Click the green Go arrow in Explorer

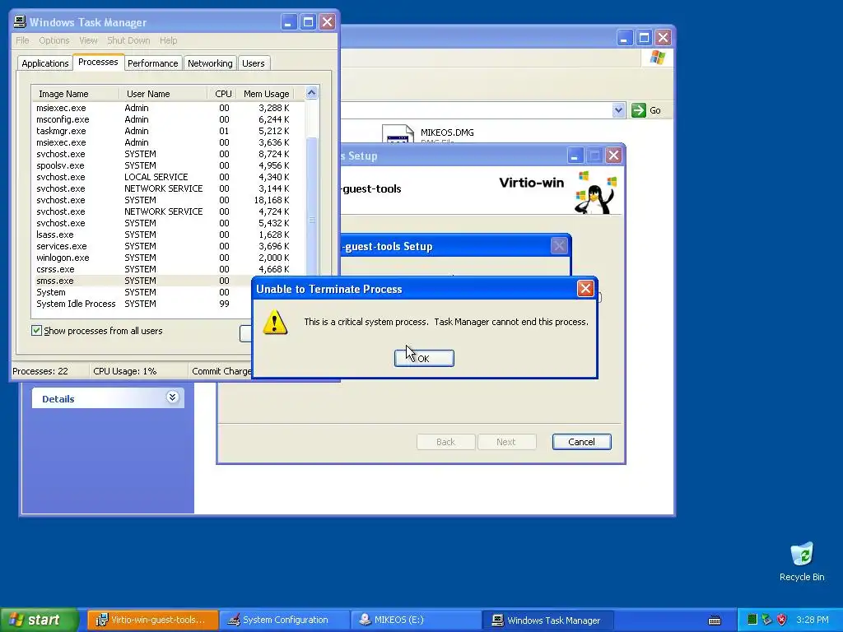pyautogui.click(x=638, y=110)
